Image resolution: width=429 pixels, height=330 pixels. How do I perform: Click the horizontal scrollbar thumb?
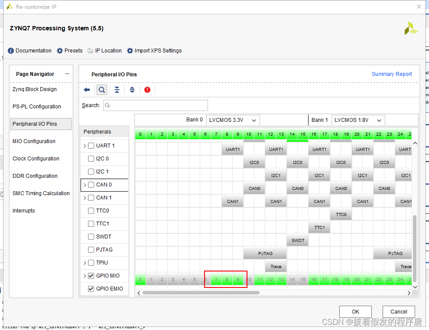pyautogui.click(x=201, y=293)
